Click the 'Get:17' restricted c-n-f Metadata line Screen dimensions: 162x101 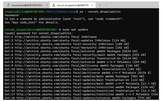(x=81, y=94)
